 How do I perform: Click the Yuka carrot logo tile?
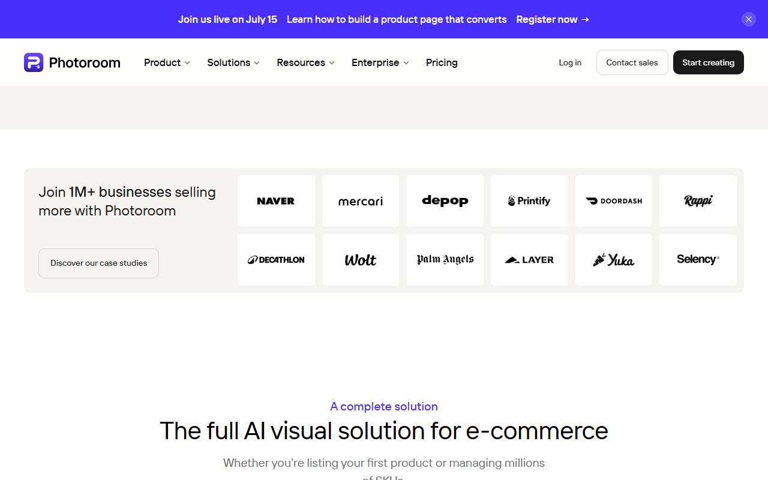614,260
